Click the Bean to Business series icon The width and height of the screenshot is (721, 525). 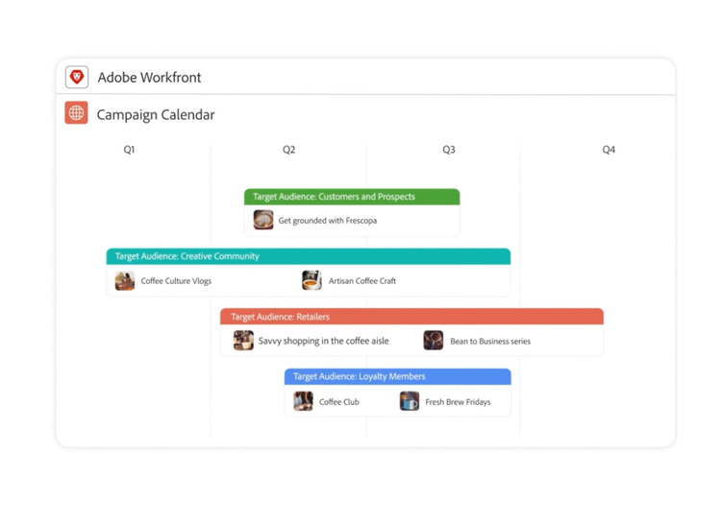[x=434, y=341]
